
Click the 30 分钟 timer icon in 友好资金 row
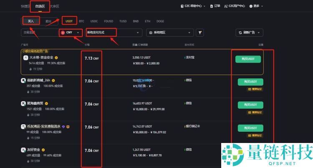point(28,161)
